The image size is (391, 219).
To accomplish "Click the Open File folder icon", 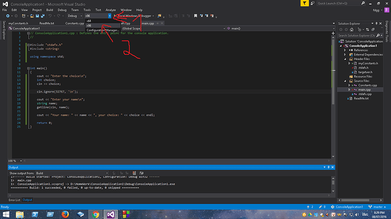I will 32,16.
